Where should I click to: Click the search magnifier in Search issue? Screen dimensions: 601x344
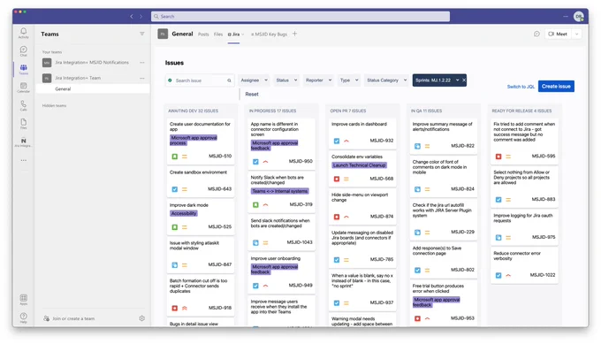click(229, 80)
